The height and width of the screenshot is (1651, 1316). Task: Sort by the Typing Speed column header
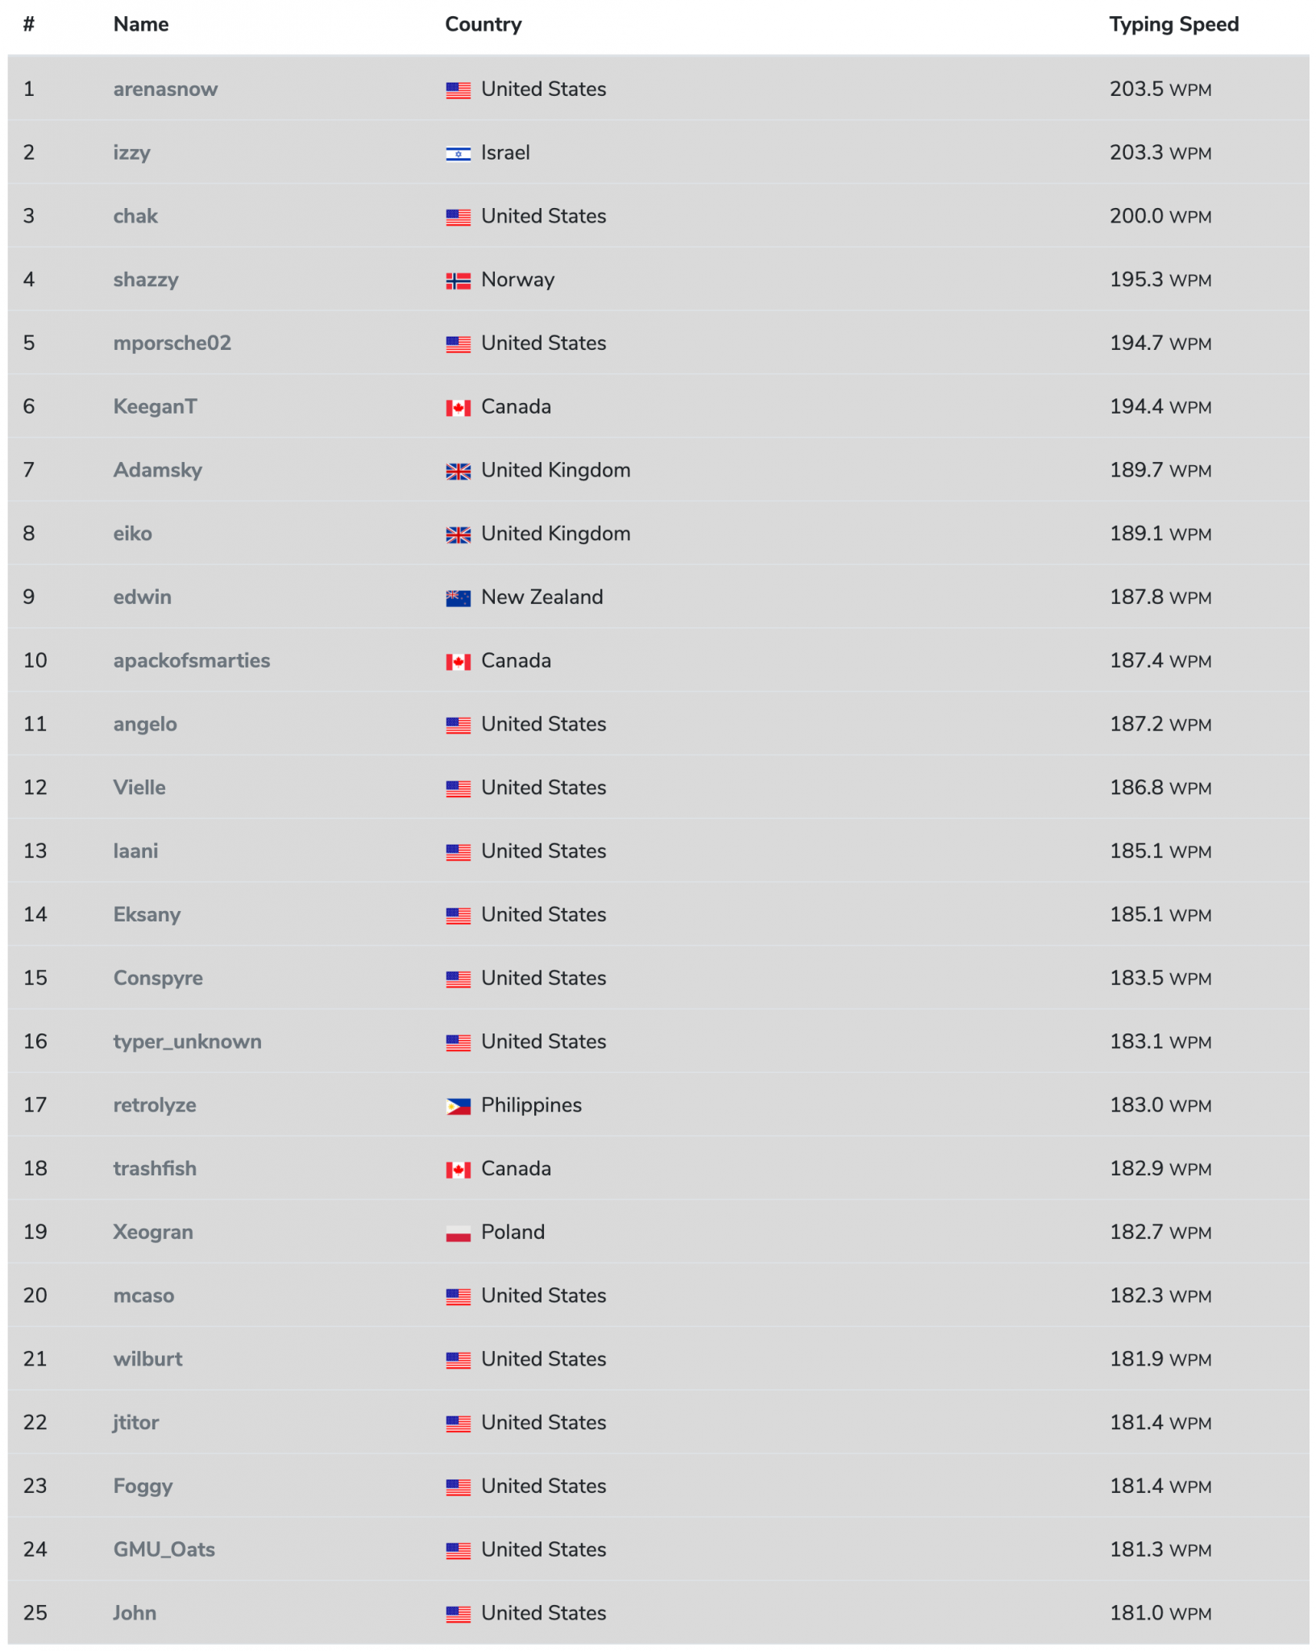(1173, 24)
